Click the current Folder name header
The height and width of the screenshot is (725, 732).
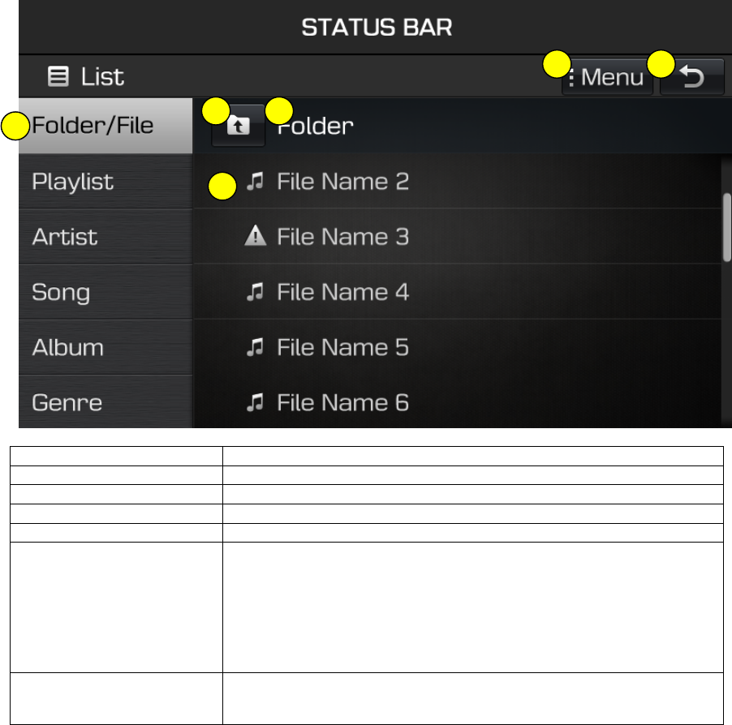[x=315, y=126]
